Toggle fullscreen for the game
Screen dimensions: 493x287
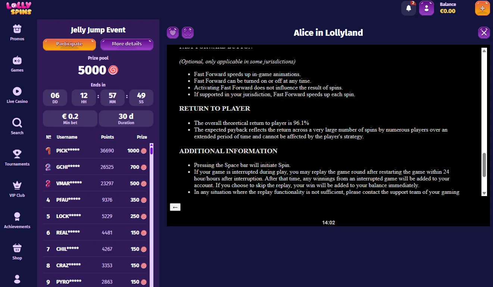click(188, 33)
